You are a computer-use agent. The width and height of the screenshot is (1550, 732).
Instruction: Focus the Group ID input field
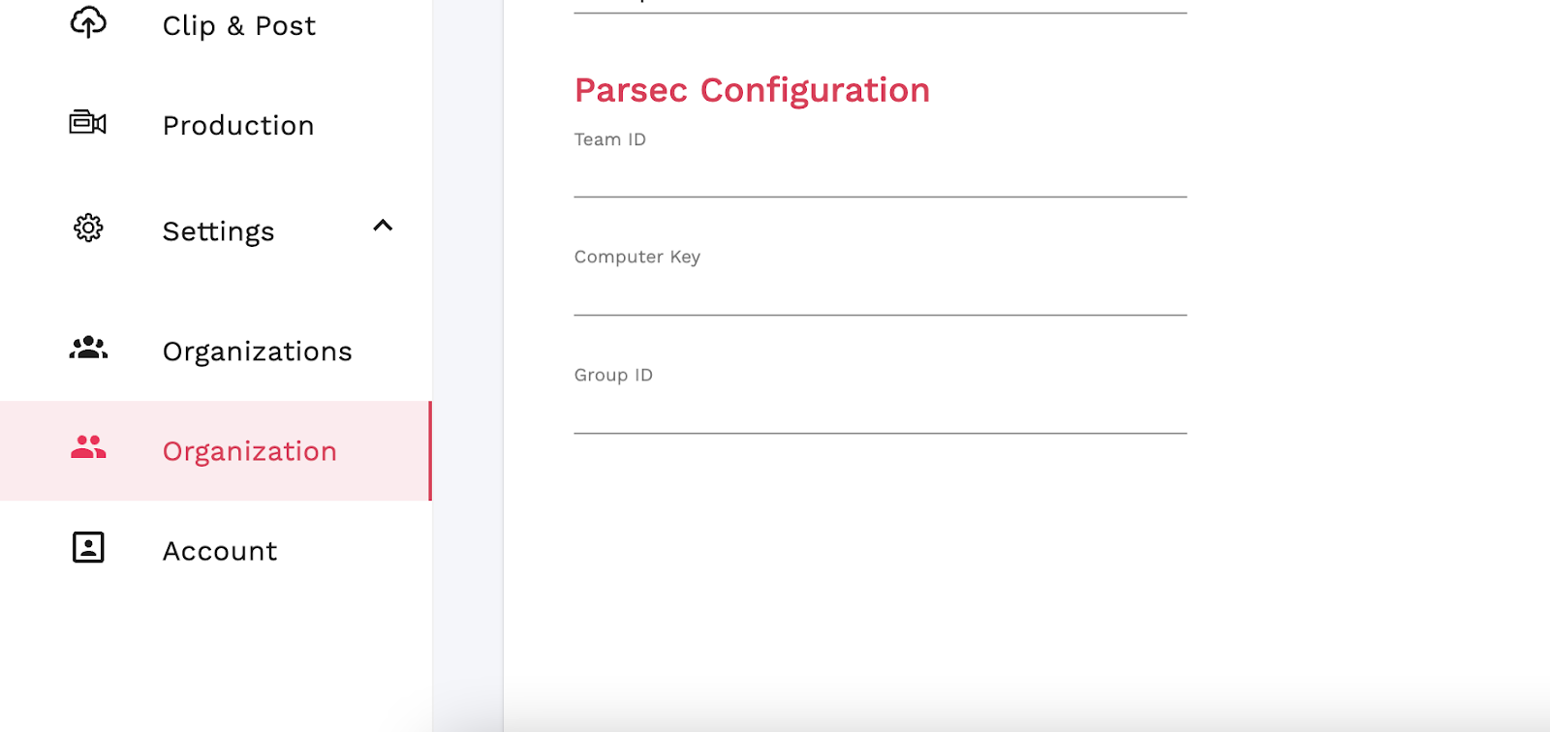pos(880,413)
